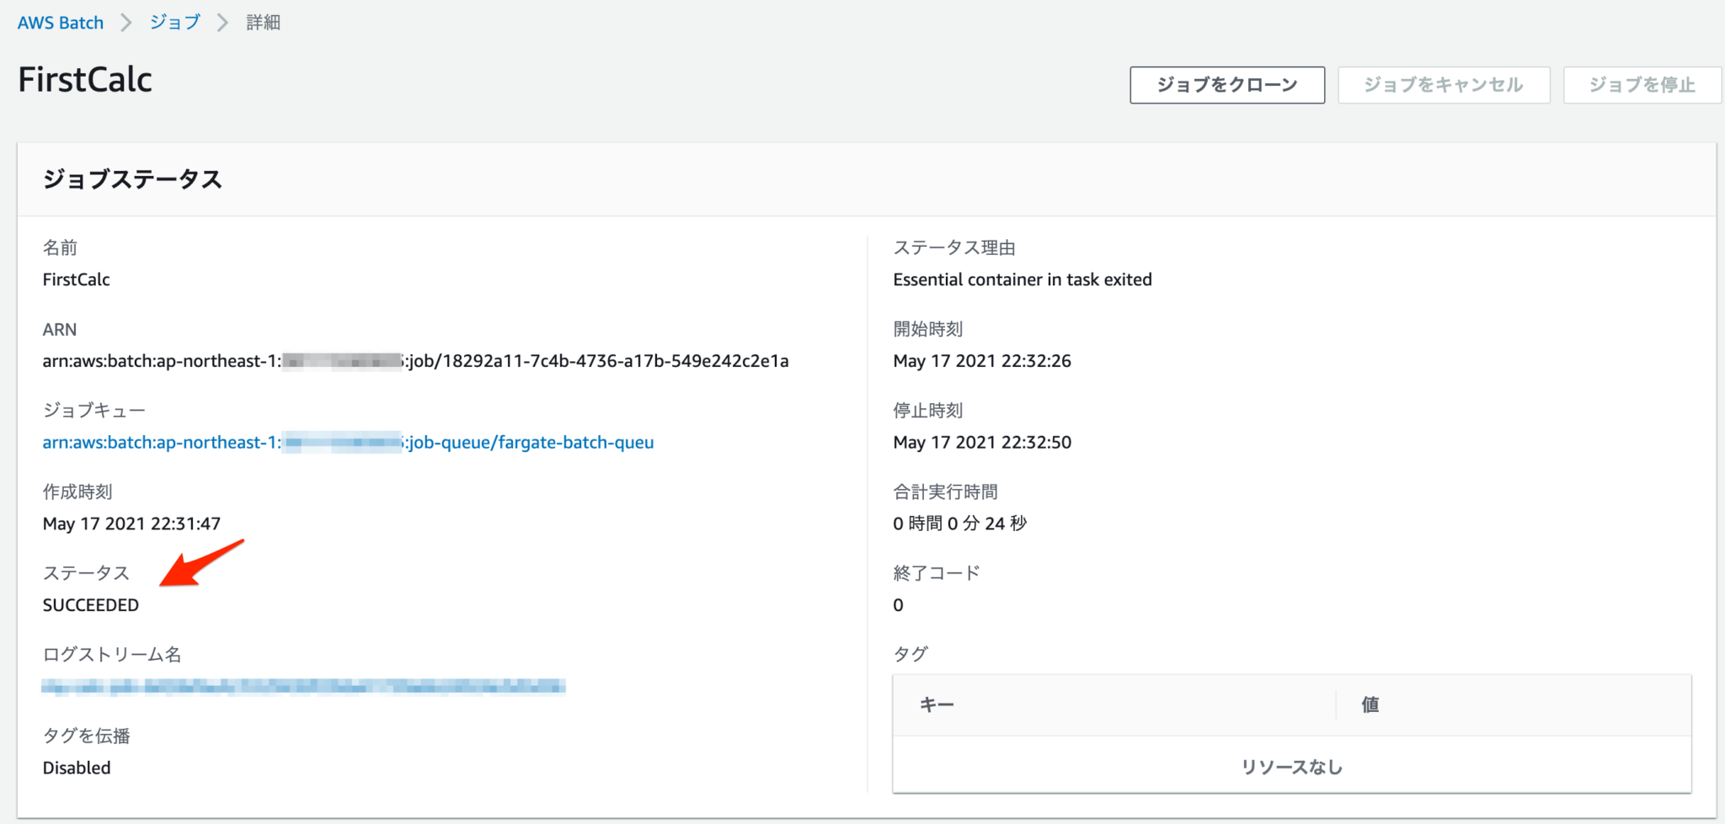
Task: Click the ジョブステータス panel header
Action: click(x=132, y=178)
